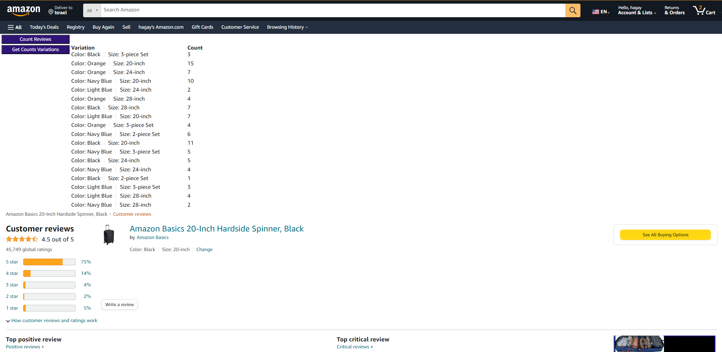Screen dimensions: 722x352
Task: Click the Amazon logo
Action: coord(24,11)
